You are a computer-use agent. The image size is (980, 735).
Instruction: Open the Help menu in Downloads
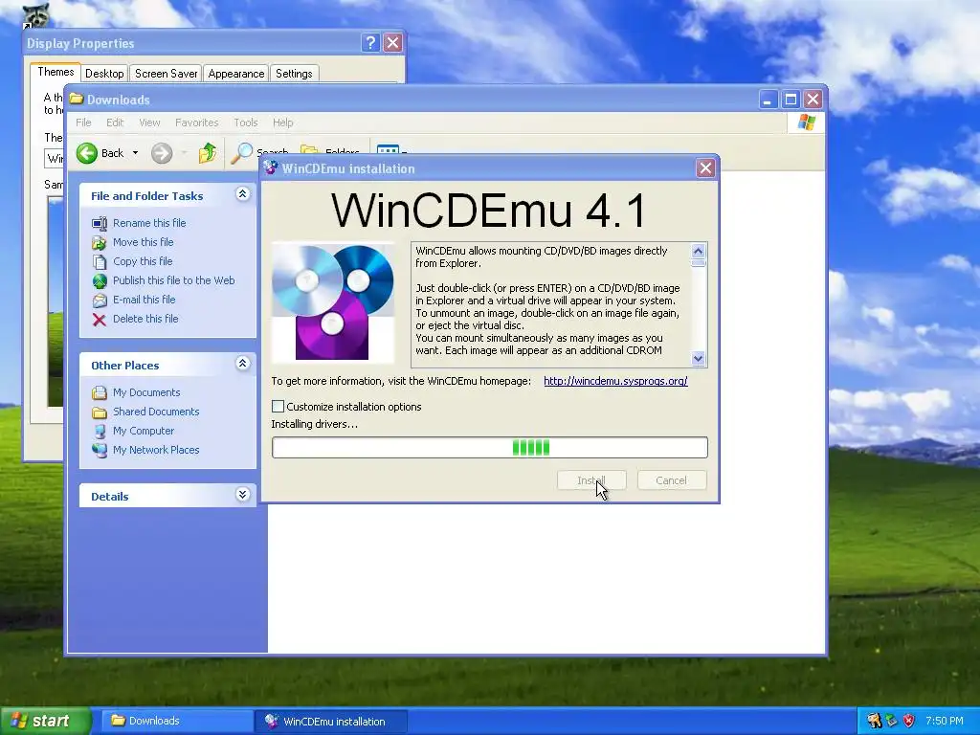tap(282, 122)
